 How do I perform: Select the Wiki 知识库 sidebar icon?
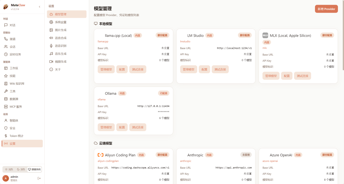[5, 83]
